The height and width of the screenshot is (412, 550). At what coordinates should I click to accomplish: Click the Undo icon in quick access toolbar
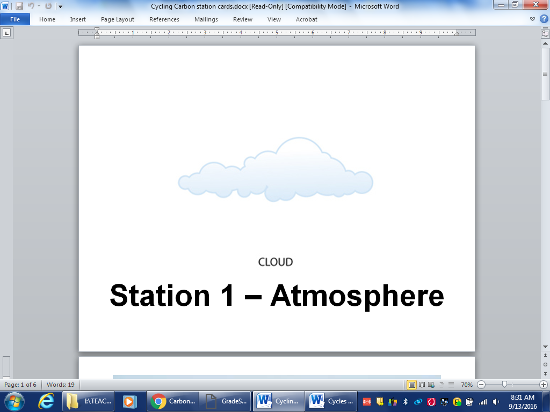pyautogui.click(x=31, y=6)
